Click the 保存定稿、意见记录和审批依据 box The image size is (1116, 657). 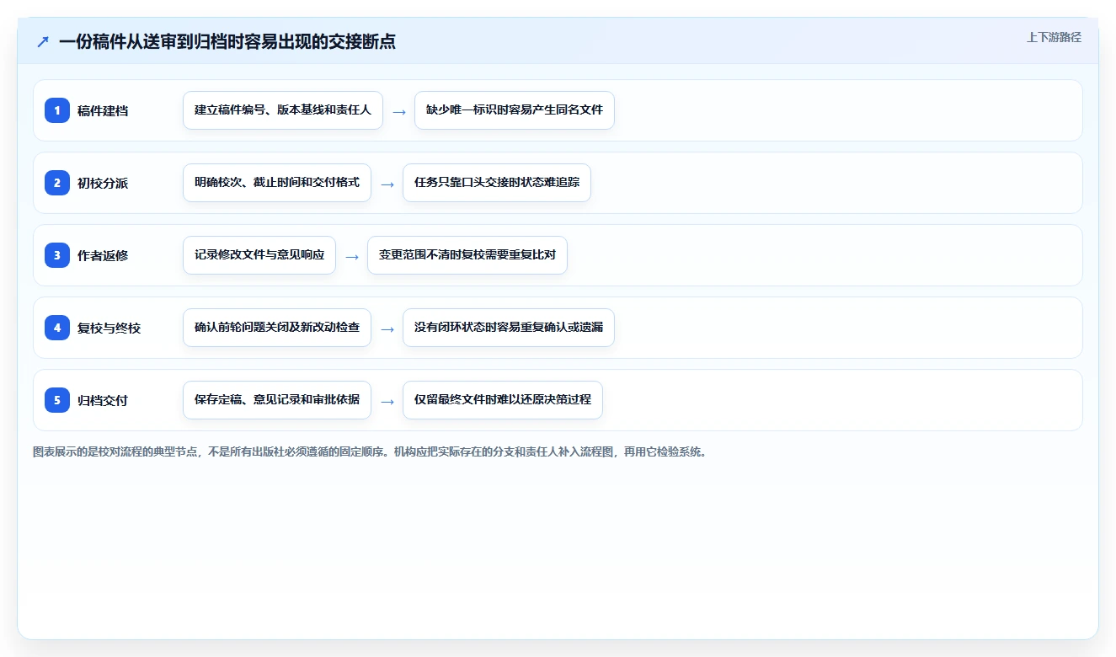277,400
